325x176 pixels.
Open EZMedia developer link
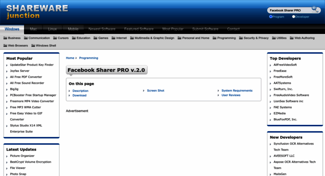tap(279, 113)
